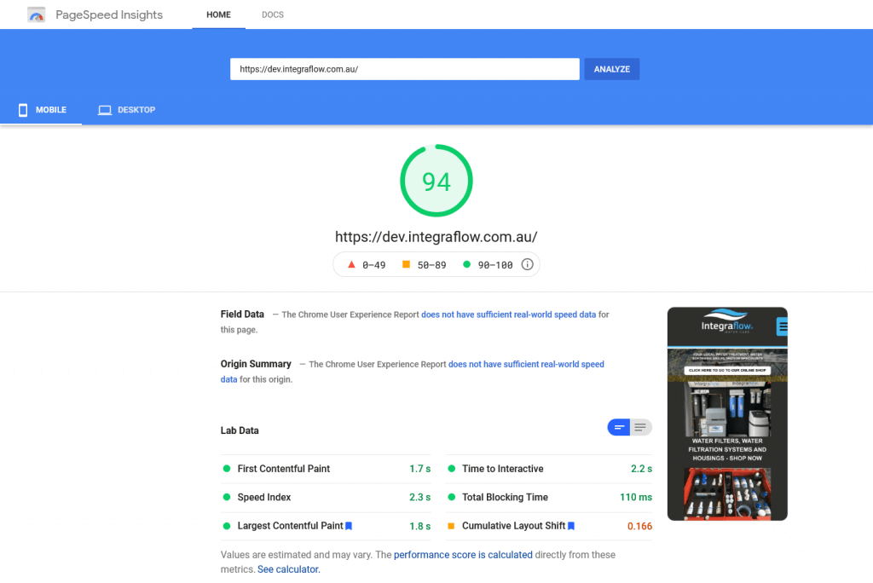Viewport: 873px width, 583px height.
Task: Select the HOME tab
Action: [x=218, y=14]
